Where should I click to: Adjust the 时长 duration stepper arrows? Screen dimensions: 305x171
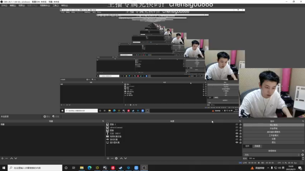(303, 158)
